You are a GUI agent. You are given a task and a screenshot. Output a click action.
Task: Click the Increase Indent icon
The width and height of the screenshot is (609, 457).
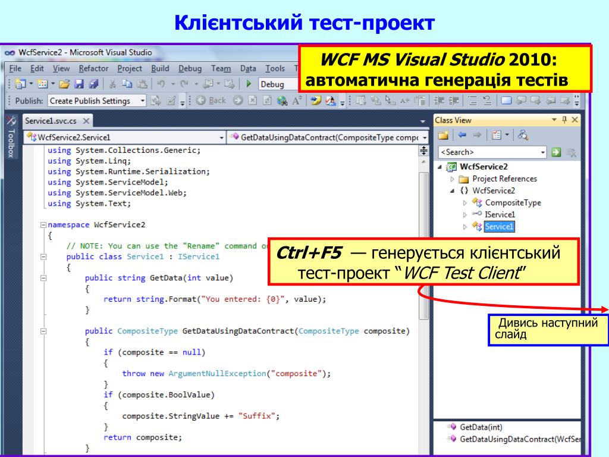point(454,101)
